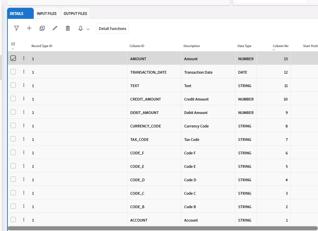Click the Debit Amount description cell

pyautogui.click(x=208, y=112)
